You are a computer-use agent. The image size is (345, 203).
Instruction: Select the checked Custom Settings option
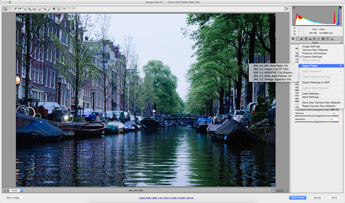[312, 57]
